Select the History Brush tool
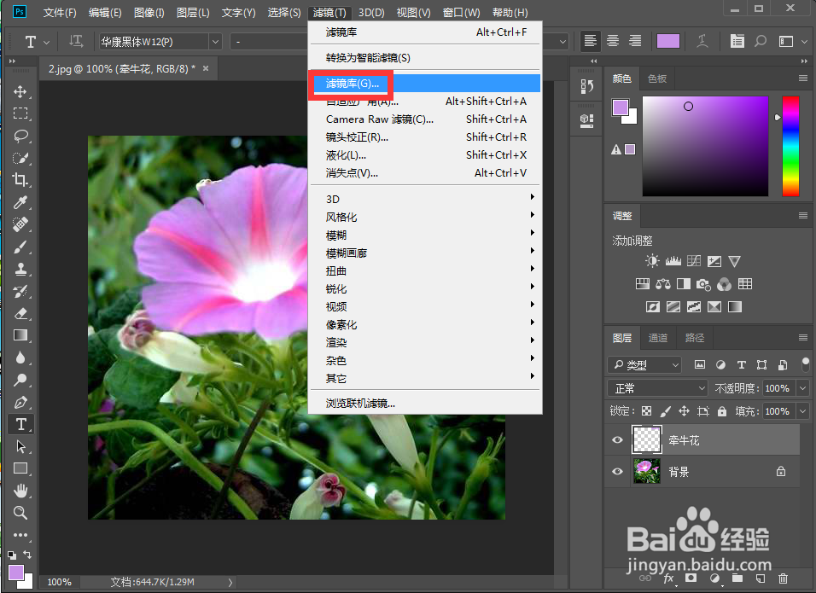This screenshot has height=593, width=816. 20,291
